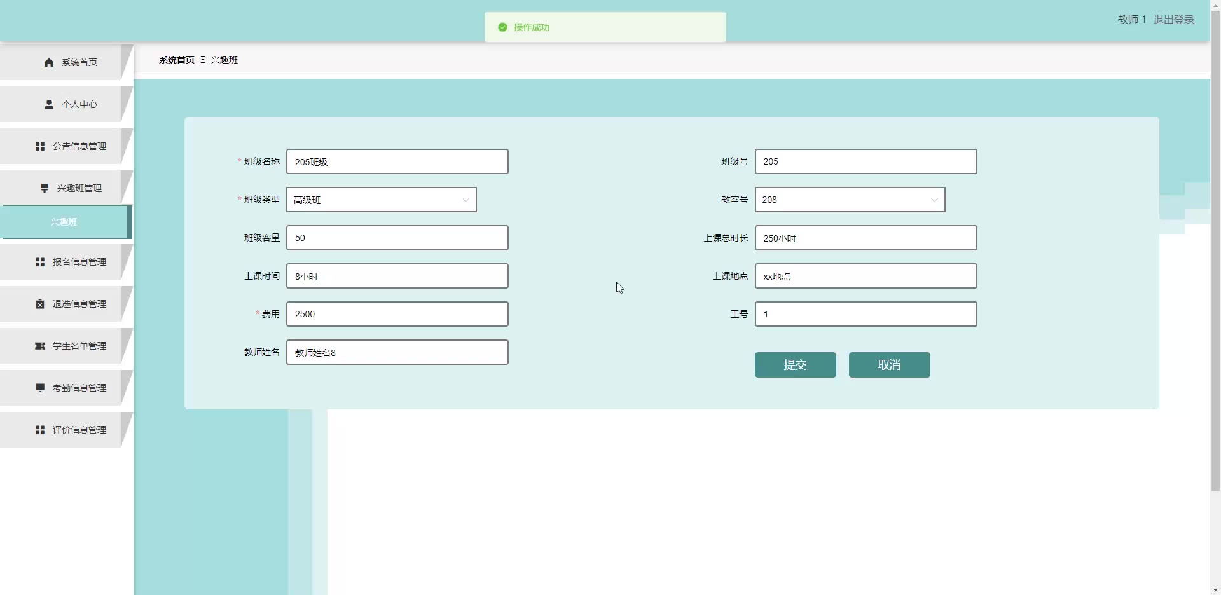Image resolution: width=1221 pixels, height=595 pixels.
Task: Focus the 班级名称 input field
Action: 397,161
